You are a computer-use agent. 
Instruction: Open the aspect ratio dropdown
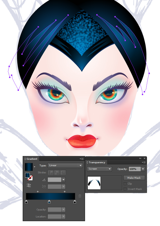pyautogui.click(x=63, y=186)
